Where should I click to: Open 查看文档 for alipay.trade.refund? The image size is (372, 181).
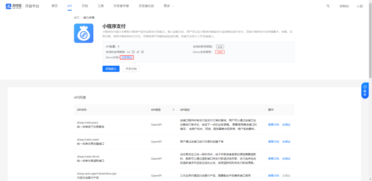point(274,159)
